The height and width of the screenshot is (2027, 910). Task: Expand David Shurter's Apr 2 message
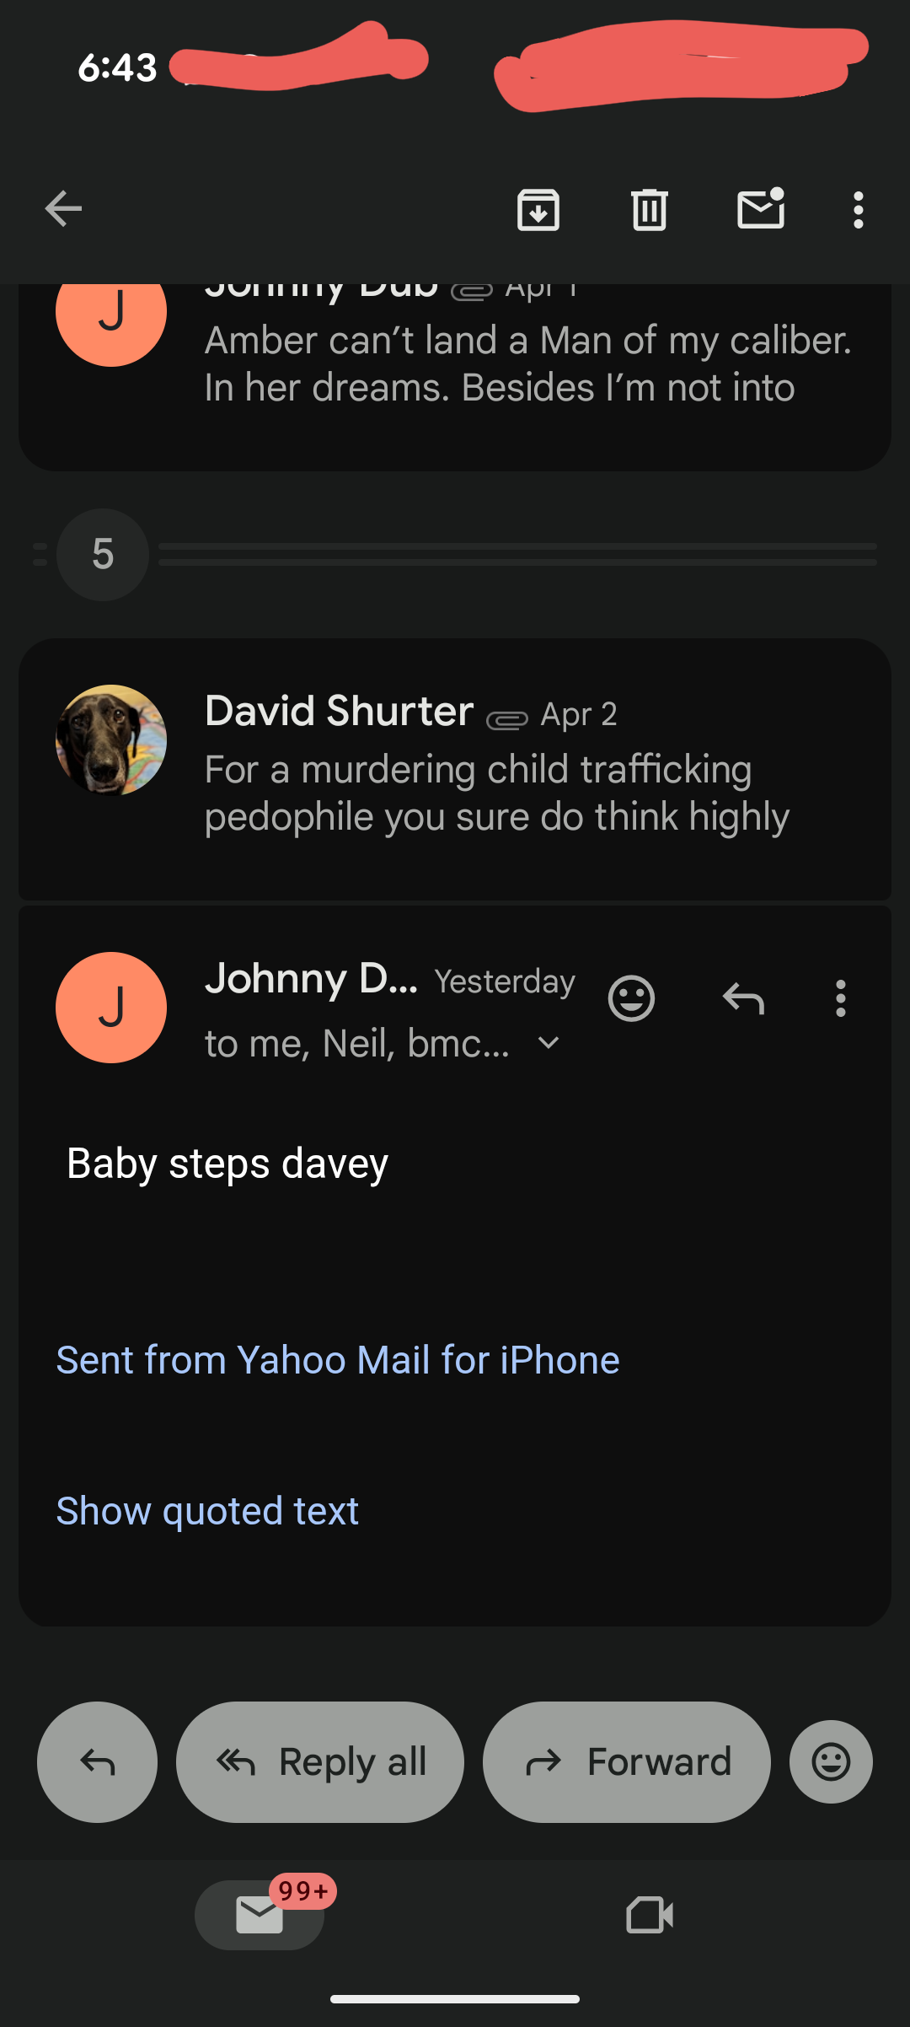click(497, 767)
